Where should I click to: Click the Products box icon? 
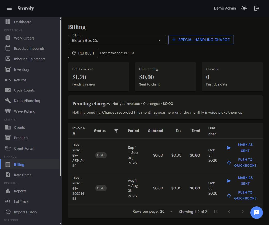pos(8,138)
